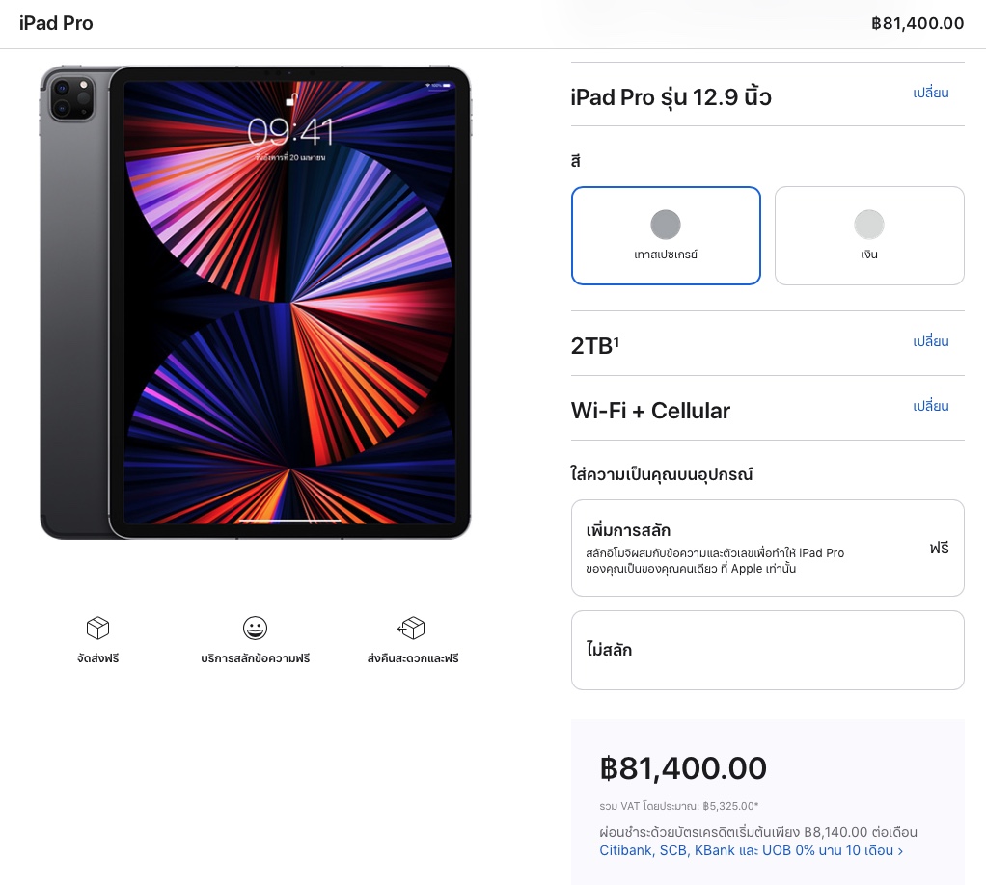Select the Space Gray color swatch

click(x=666, y=225)
